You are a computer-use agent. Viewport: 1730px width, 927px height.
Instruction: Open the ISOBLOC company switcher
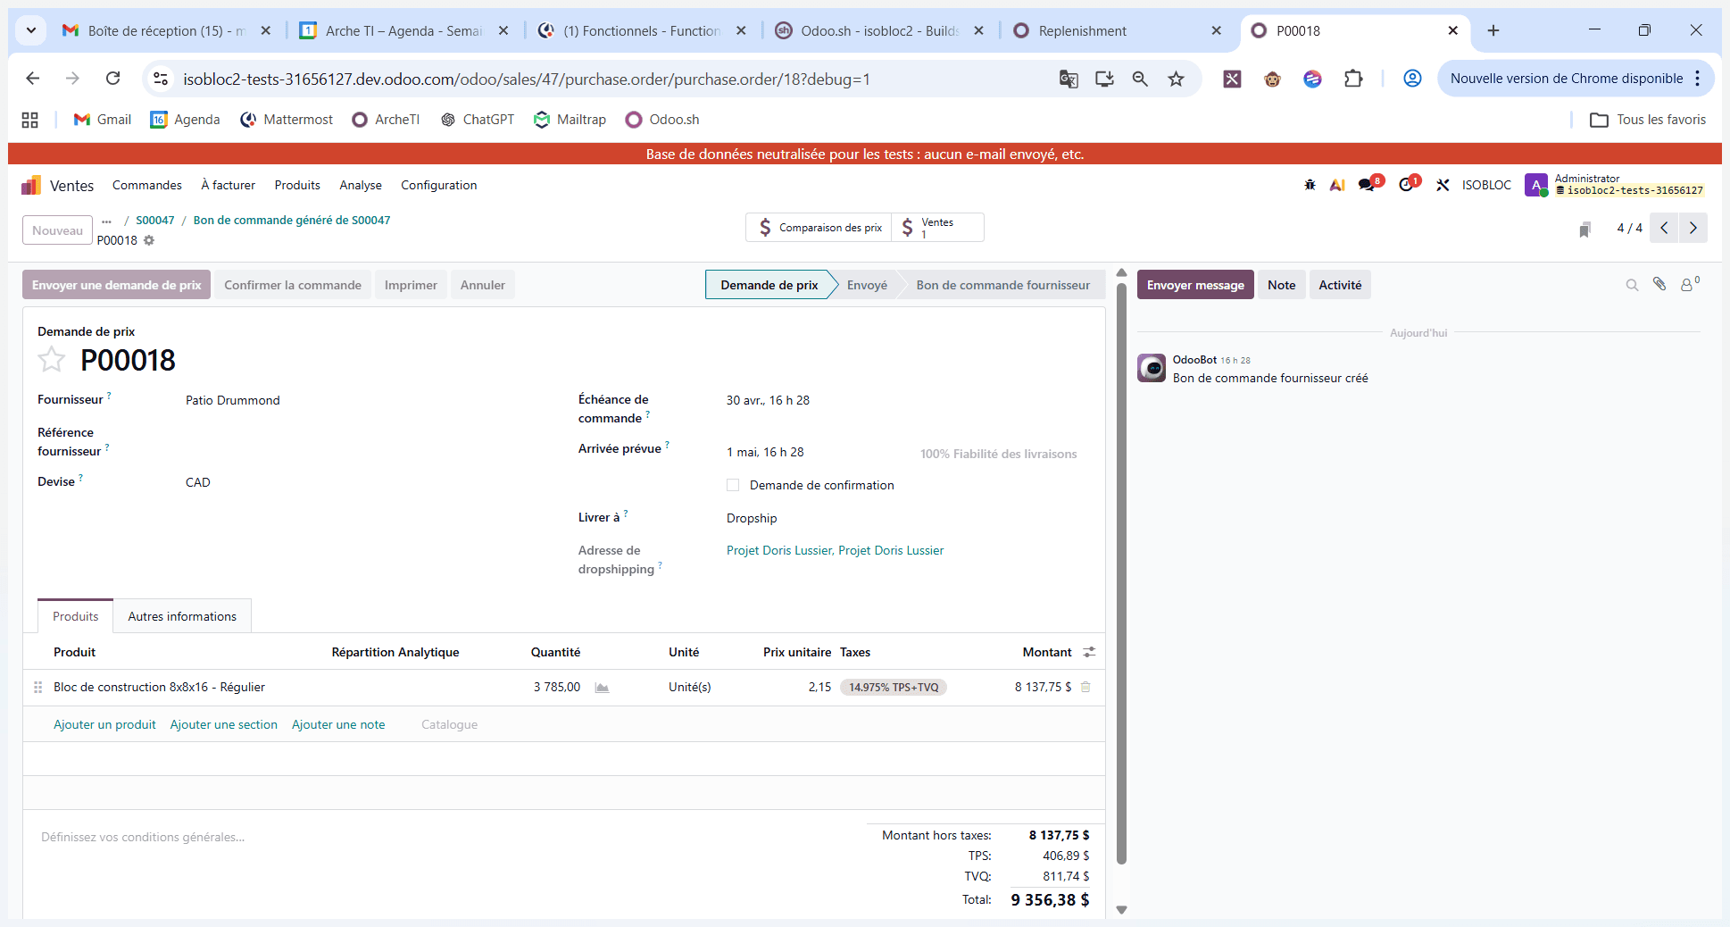[x=1486, y=185]
